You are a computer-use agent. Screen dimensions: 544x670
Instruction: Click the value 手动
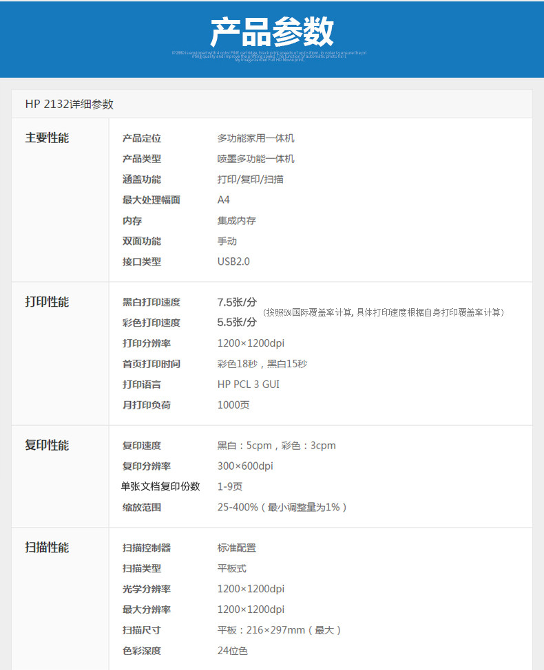pyautogui.click(x=227, y=241)
